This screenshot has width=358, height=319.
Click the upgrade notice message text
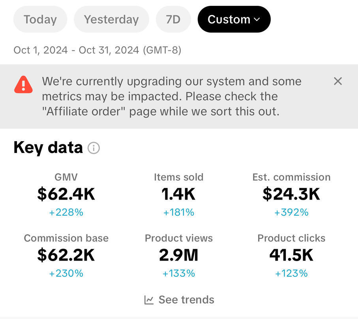tap(172, 97)
